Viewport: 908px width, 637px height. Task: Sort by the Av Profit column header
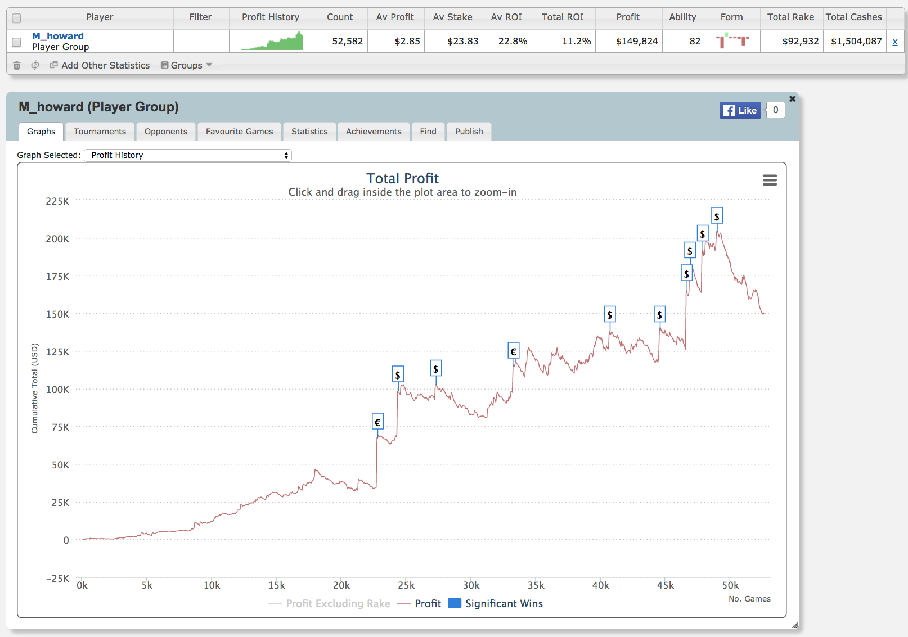pyautogui.click(x=395, y=17)
